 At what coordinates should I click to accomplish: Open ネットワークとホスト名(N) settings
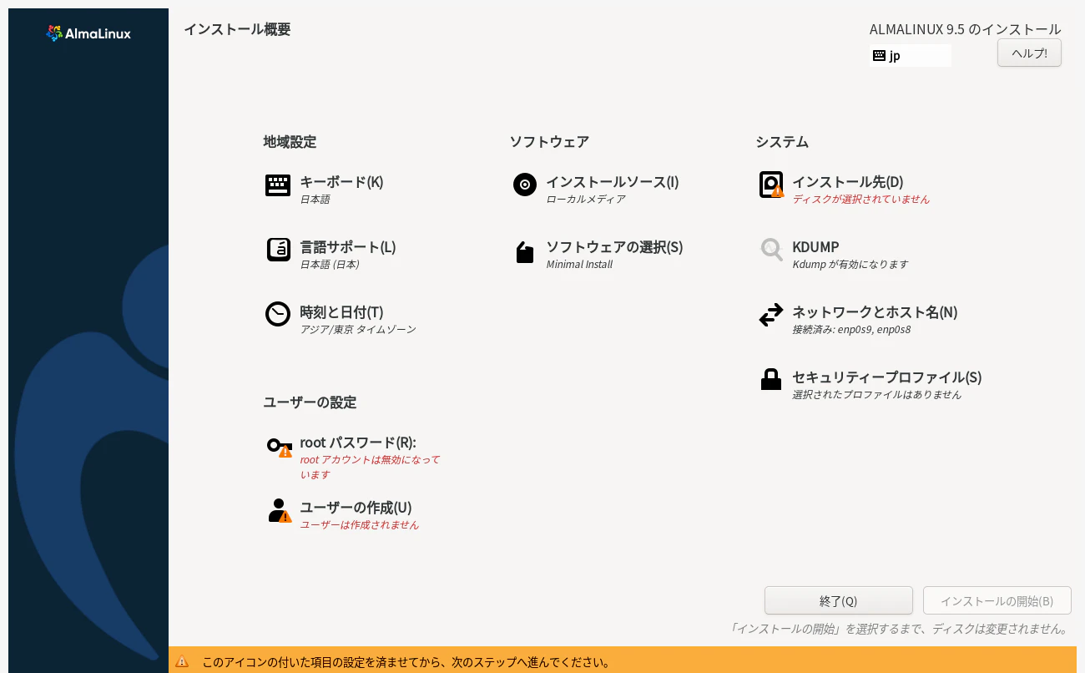click(875, 312)
